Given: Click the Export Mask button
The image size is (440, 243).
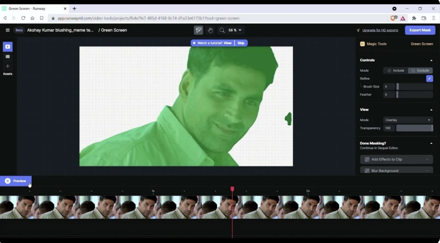Looking at the screenshot, I should point(420,30).
